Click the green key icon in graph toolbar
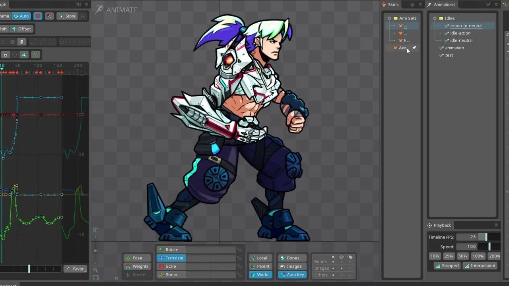The image size is (509, 286). (35, 54)
